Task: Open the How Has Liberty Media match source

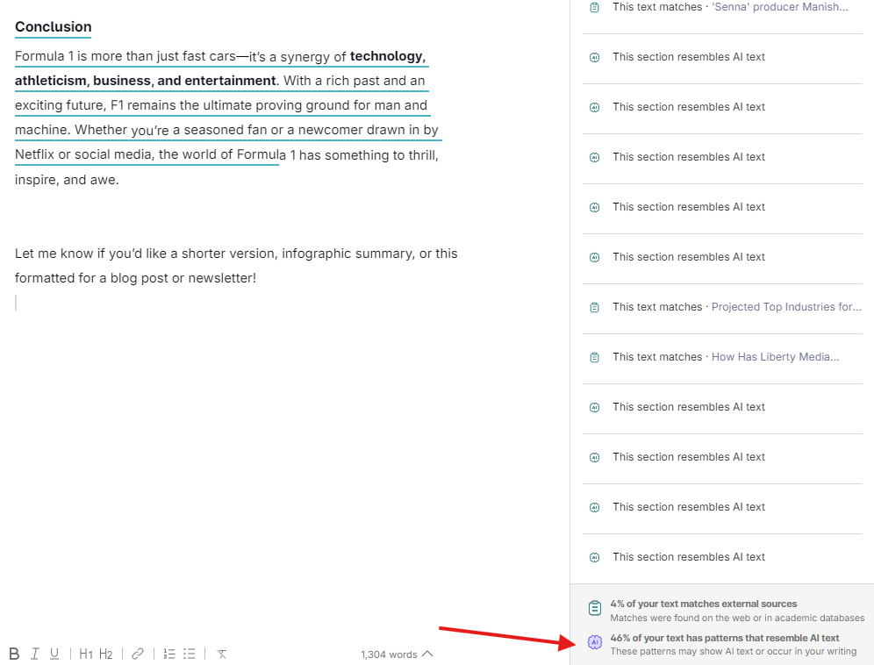Action: tap(775, 357)
